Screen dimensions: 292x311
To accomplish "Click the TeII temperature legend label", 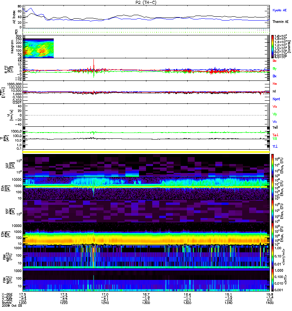I will click(x=275, y=127).
